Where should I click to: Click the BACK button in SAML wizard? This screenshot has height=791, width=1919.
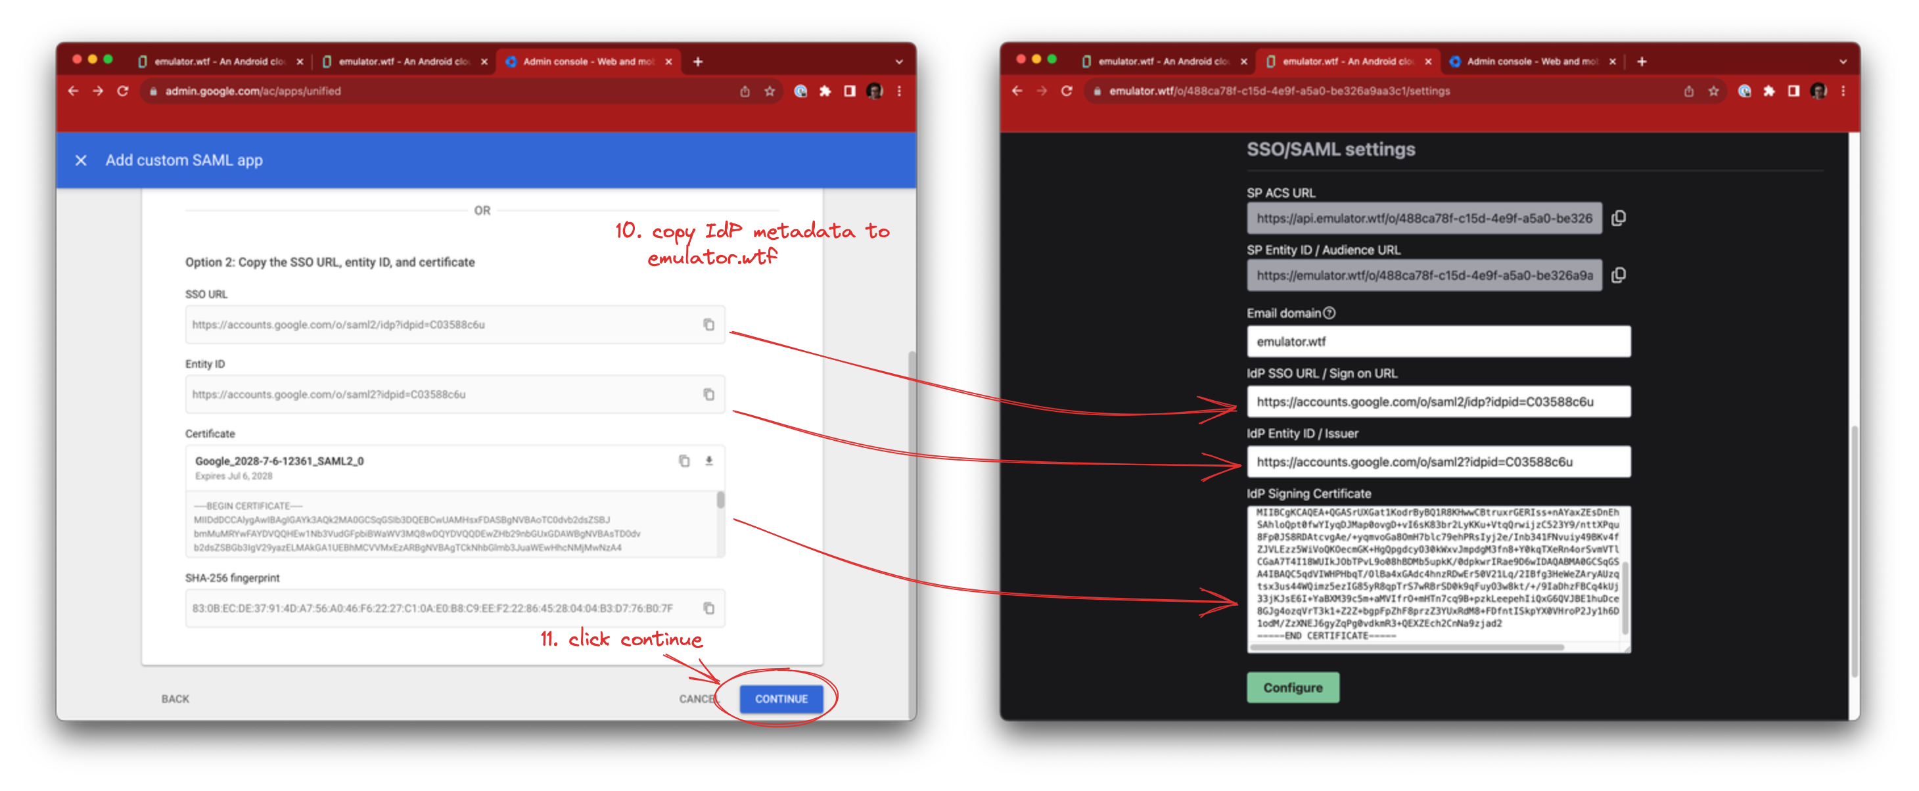click(x=172, y=698)
